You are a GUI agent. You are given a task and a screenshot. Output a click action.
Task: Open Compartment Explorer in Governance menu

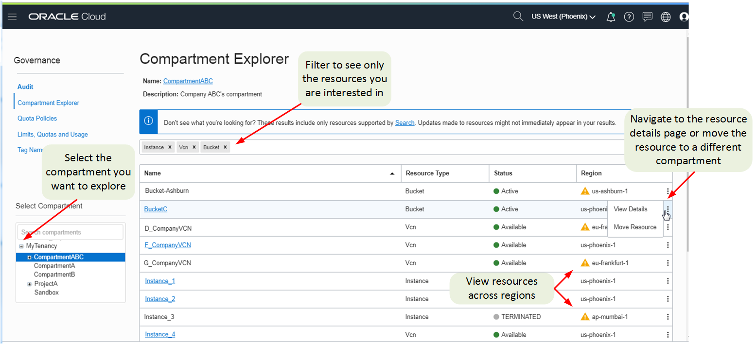coord(48,103)
